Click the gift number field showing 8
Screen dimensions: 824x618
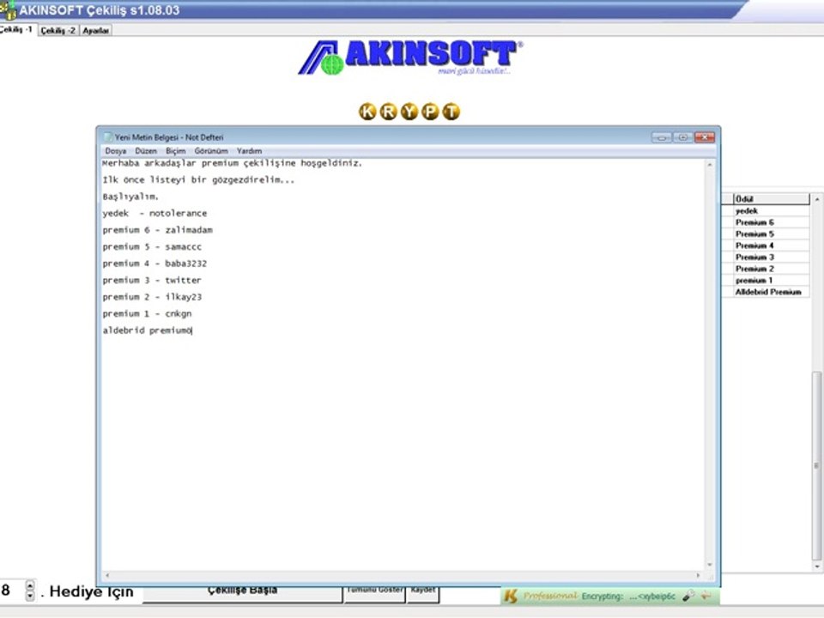point(11,591)
